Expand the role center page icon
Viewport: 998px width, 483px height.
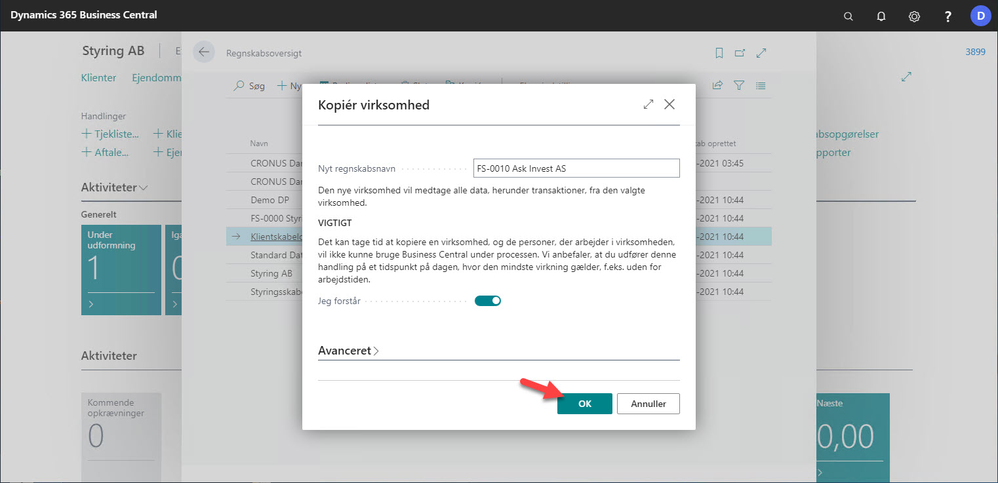[907, 77]
